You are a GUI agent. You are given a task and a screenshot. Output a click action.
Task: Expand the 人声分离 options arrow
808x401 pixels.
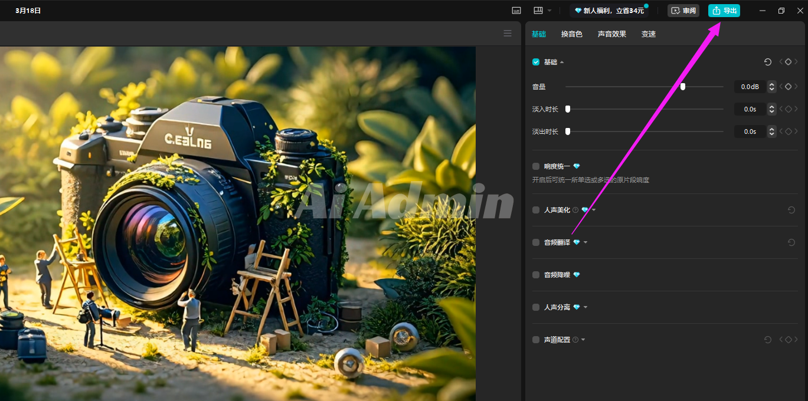(585, 307)
